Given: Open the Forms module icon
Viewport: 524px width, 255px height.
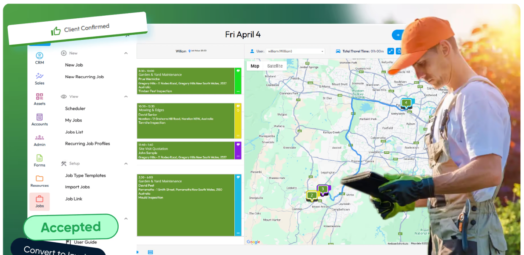Looking at the screenshot, I should point(40,158).
